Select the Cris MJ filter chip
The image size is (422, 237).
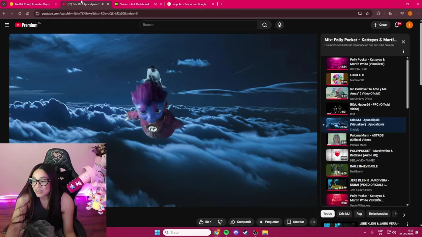point(344,214)
